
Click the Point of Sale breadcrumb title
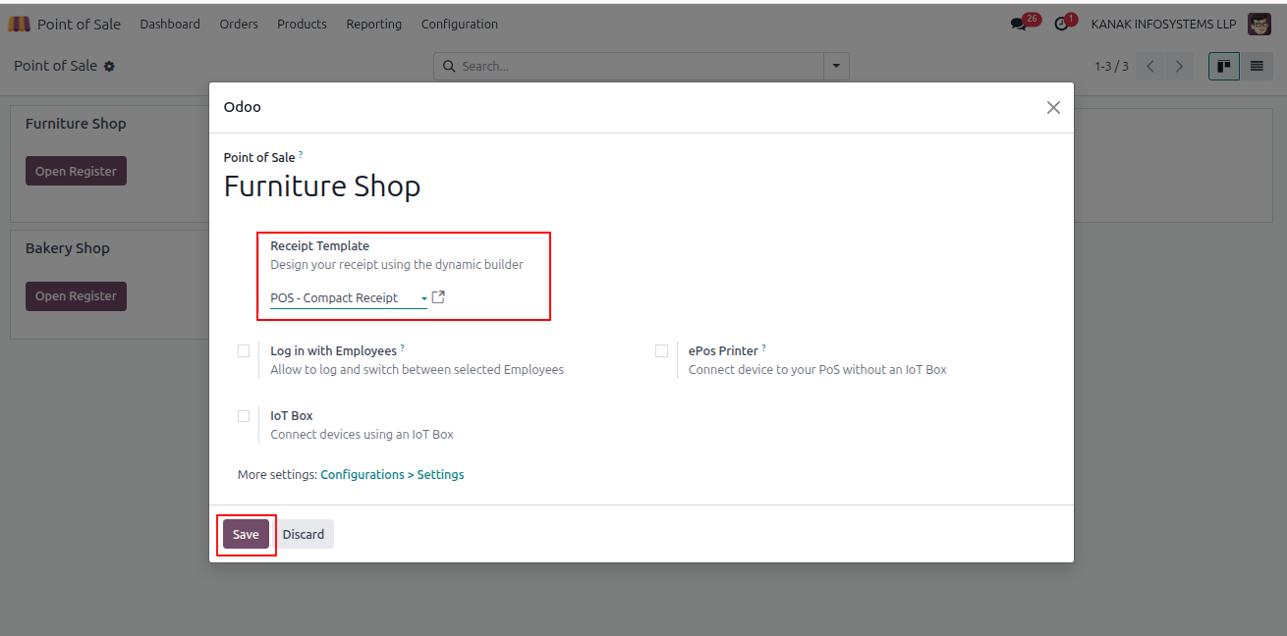(55, 66)
